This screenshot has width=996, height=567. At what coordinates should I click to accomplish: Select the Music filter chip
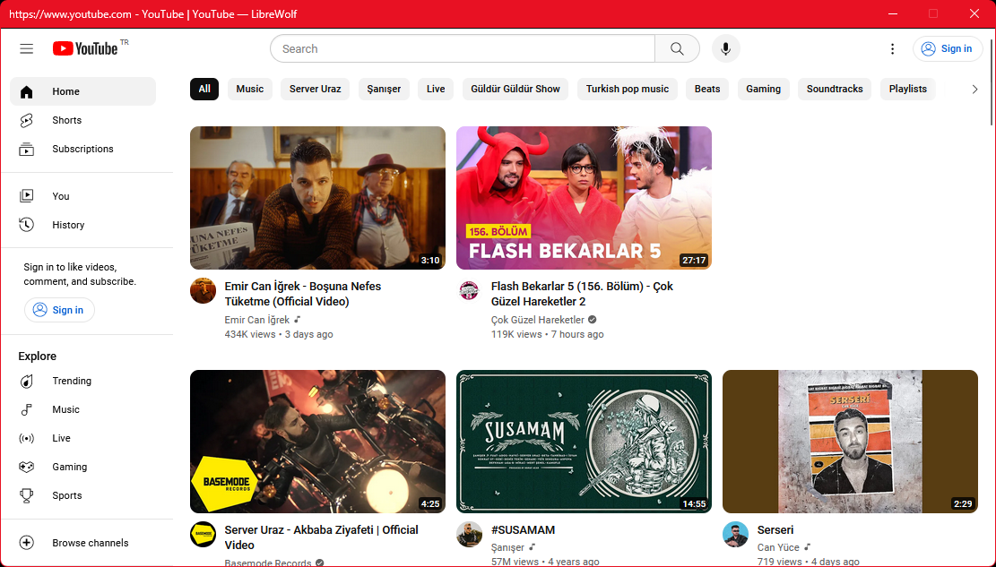249,89
